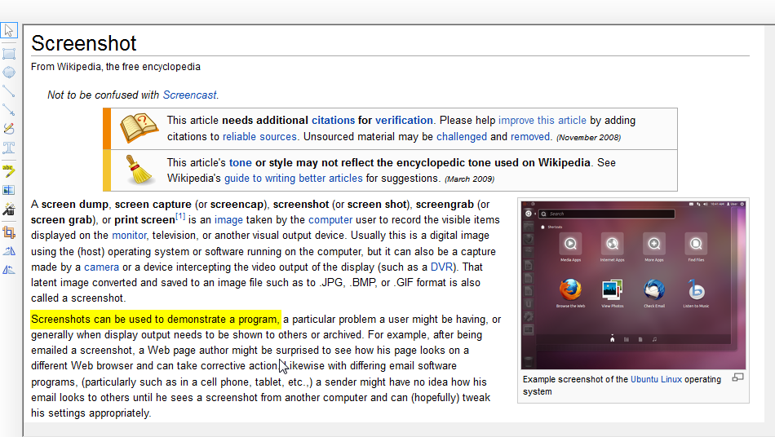Select the cursor selection tool
This screenshot has height=437, width=775.
click(9, 30)
